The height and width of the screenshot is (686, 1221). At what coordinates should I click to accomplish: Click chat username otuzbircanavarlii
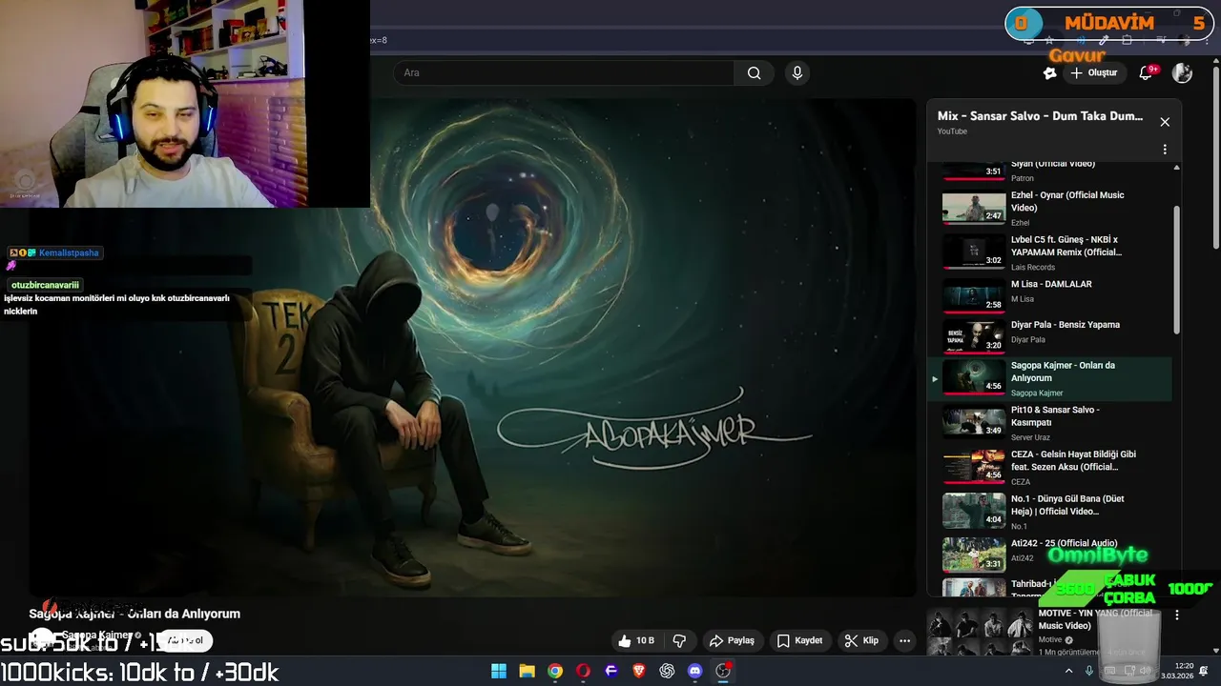click(46, 285)
